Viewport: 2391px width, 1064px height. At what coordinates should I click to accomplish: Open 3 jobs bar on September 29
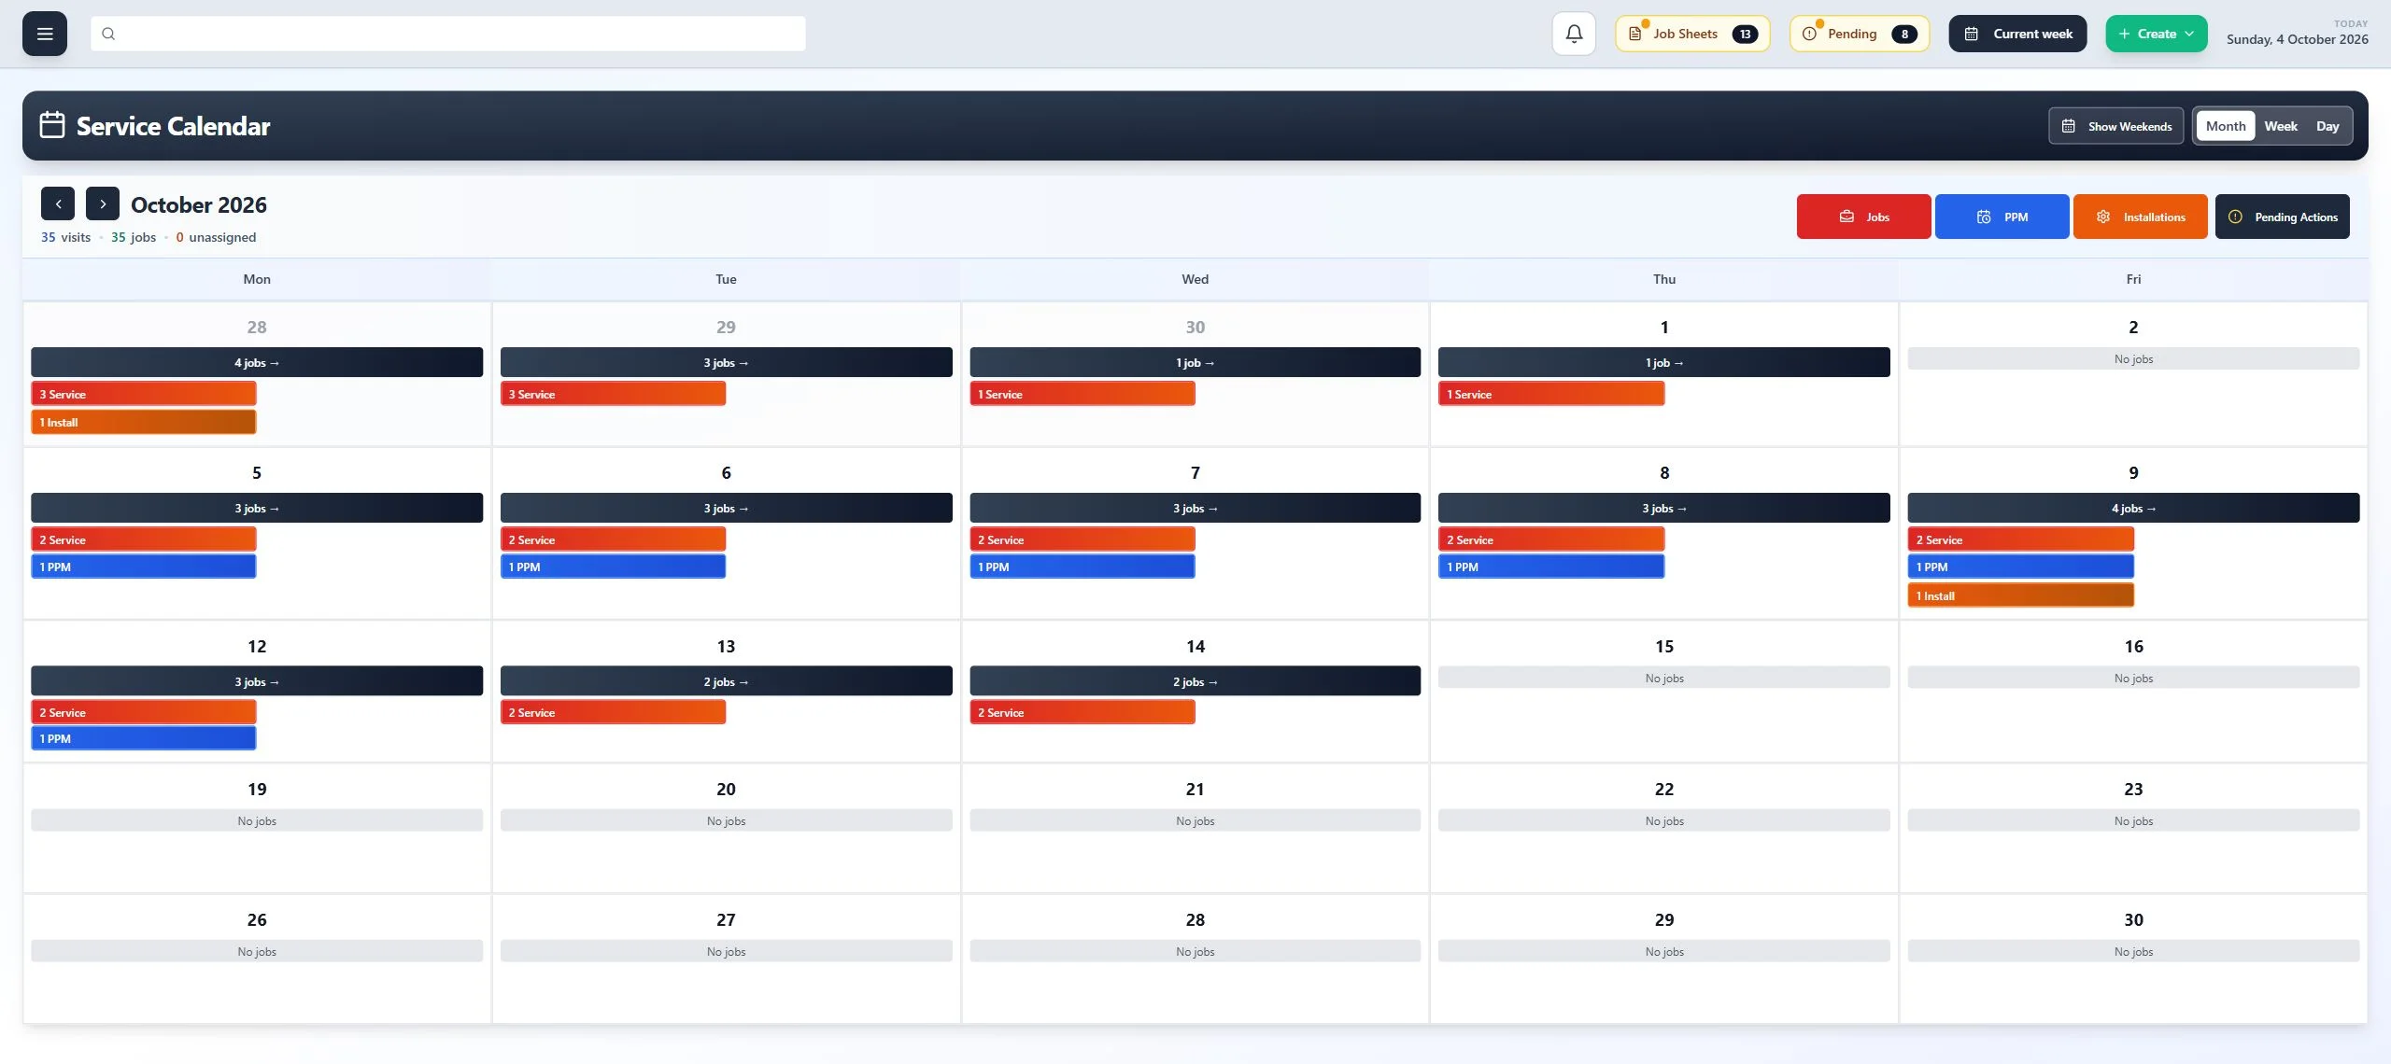click(726, 362)
